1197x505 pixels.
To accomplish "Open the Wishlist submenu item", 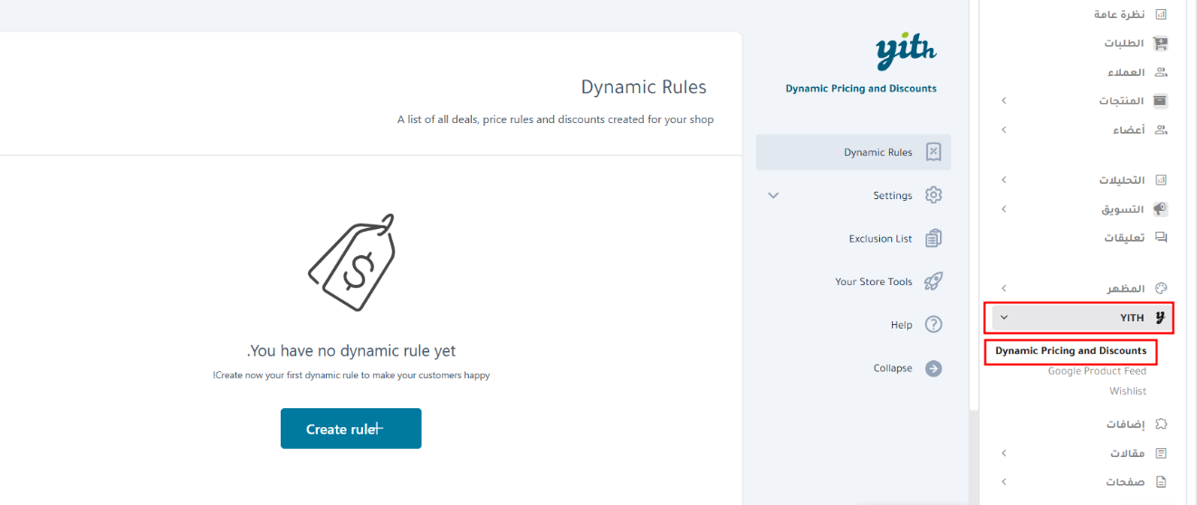I will [1127, 391].
